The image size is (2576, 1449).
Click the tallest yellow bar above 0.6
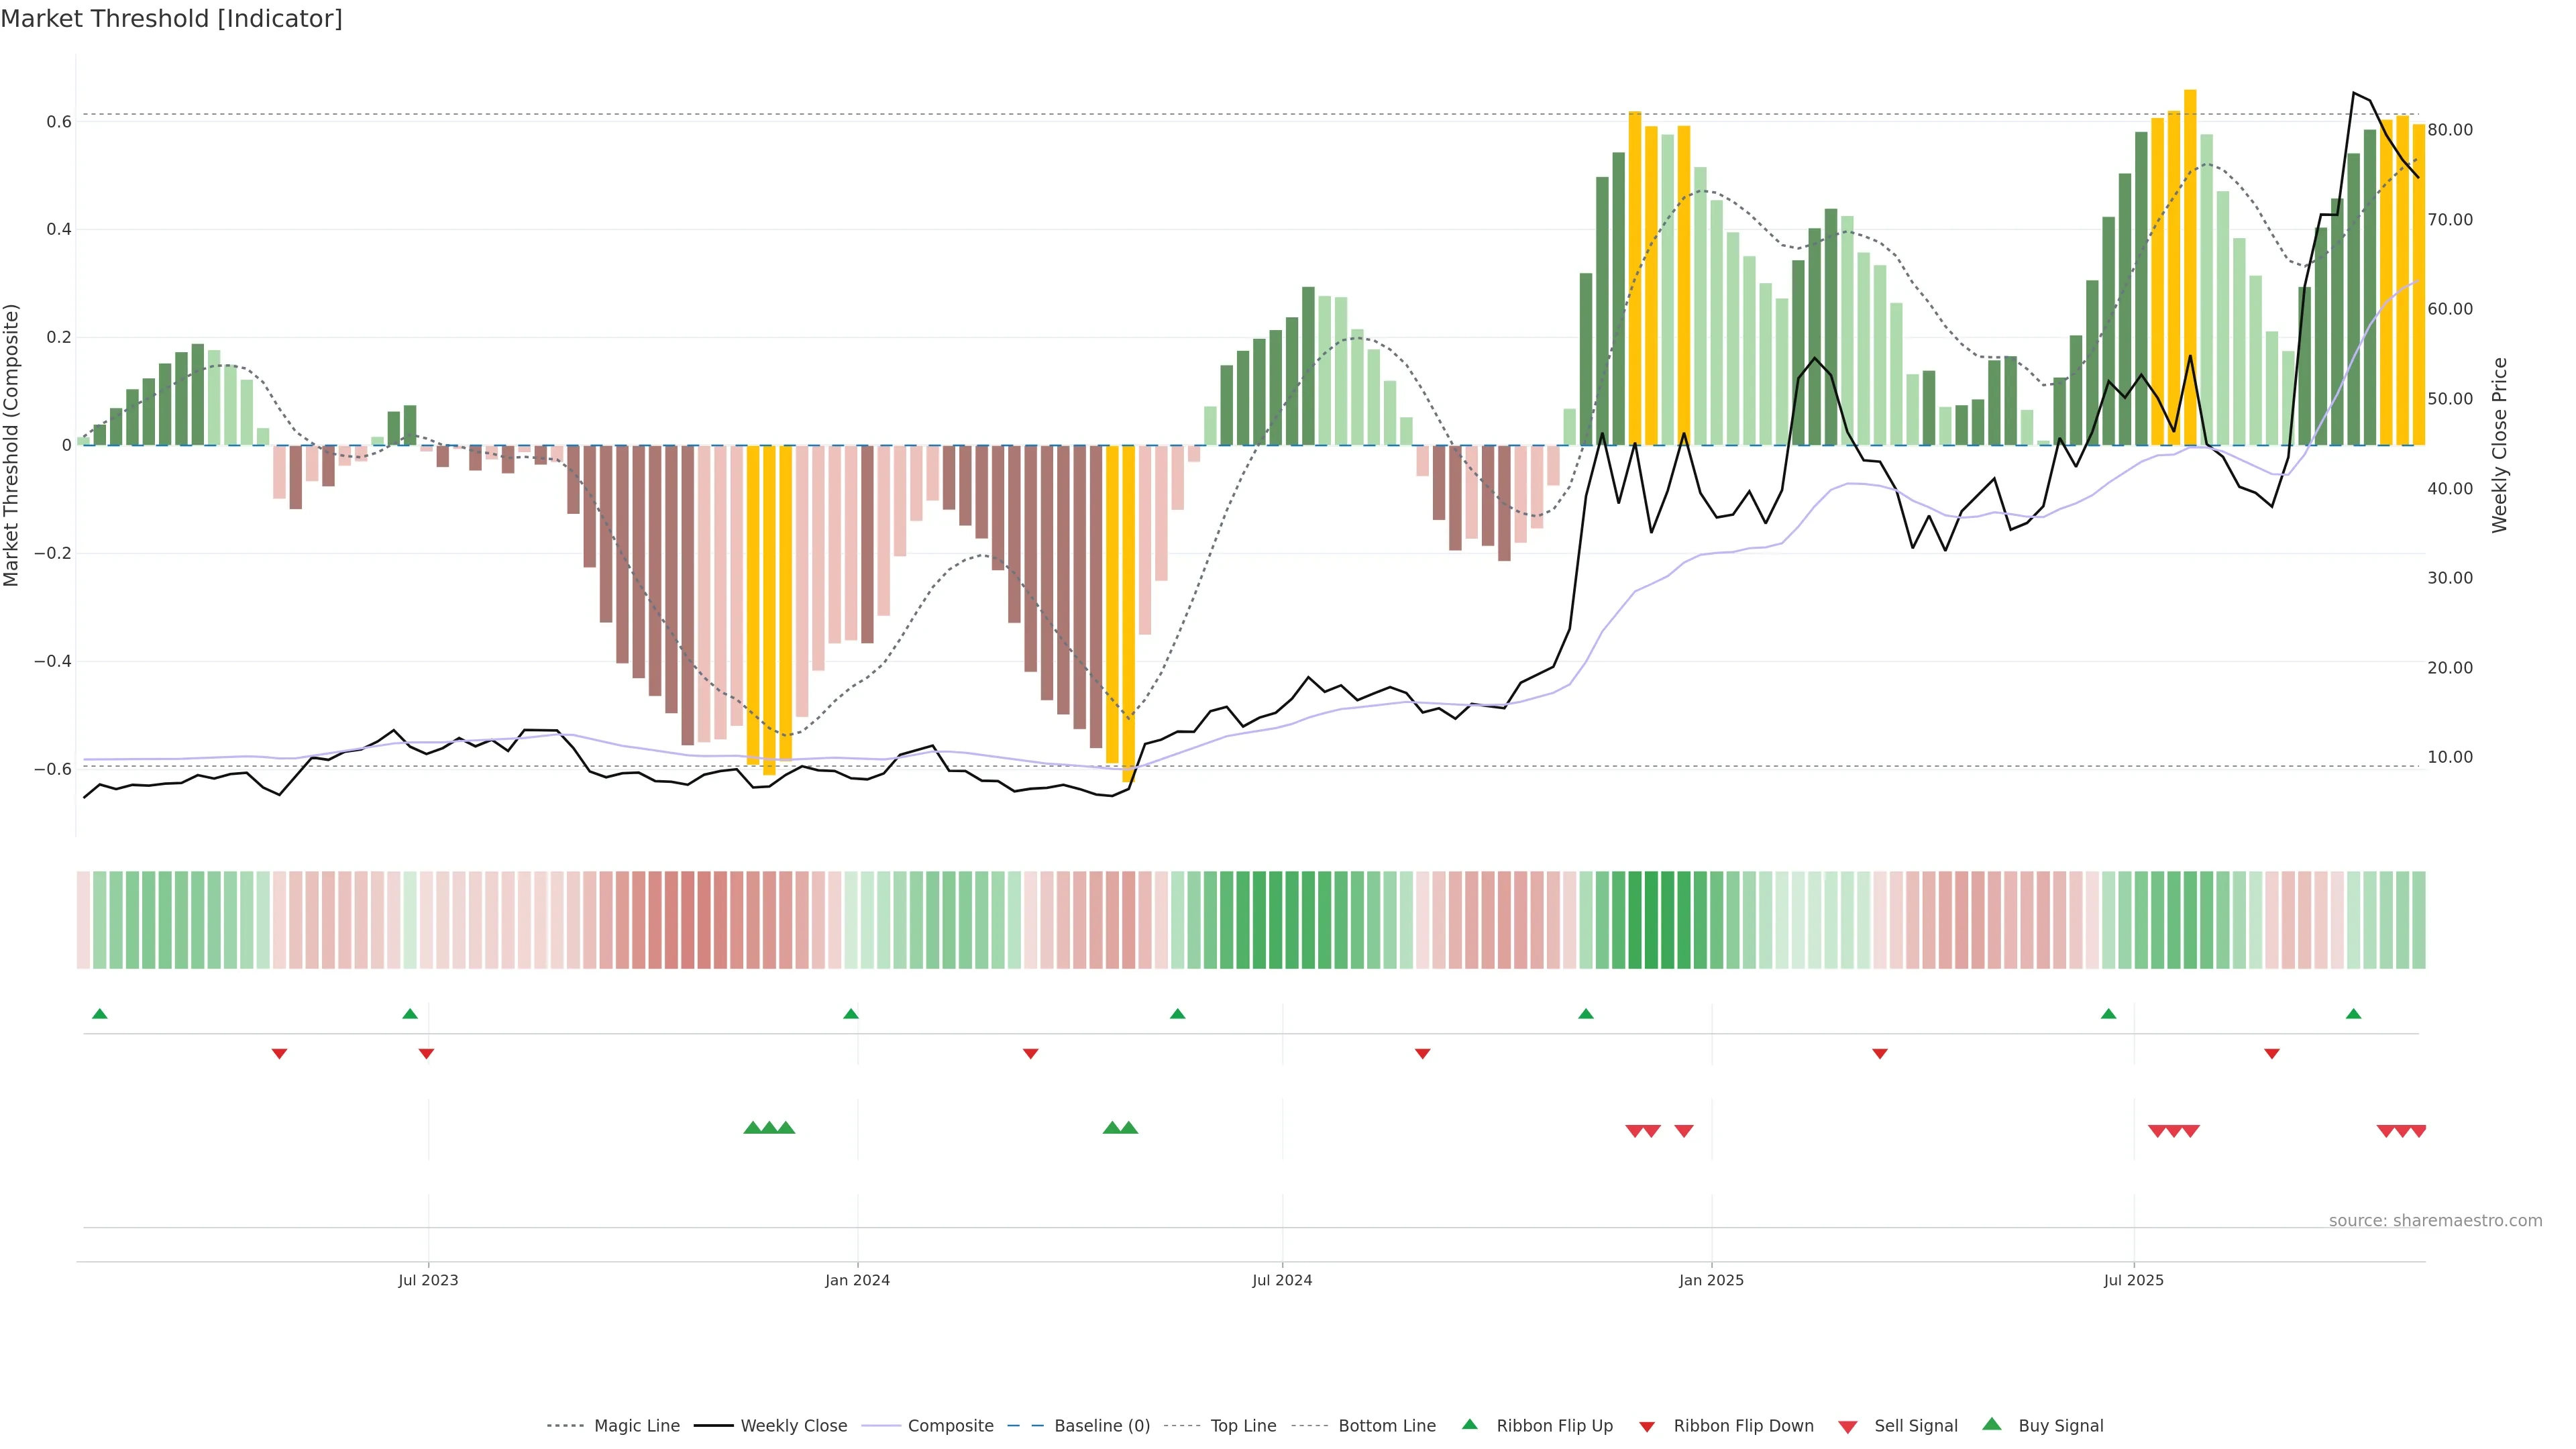point(2190,267)
